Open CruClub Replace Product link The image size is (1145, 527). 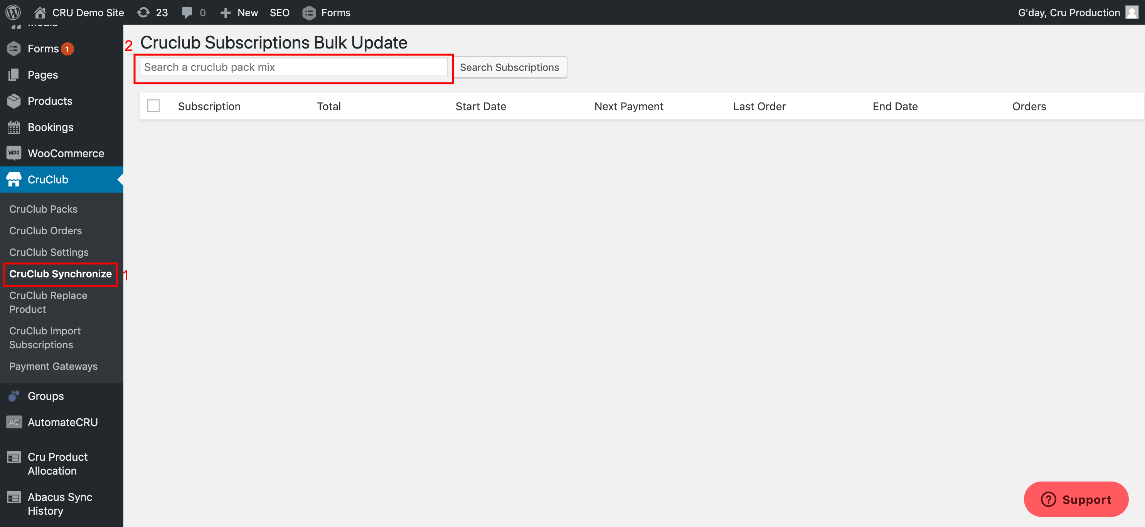48,302
